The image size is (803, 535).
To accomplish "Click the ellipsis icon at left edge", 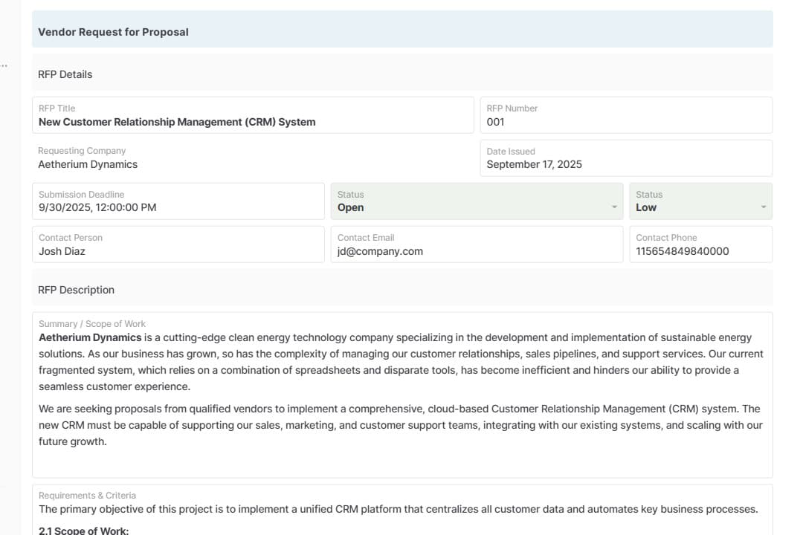I will [x=4, y=66].
